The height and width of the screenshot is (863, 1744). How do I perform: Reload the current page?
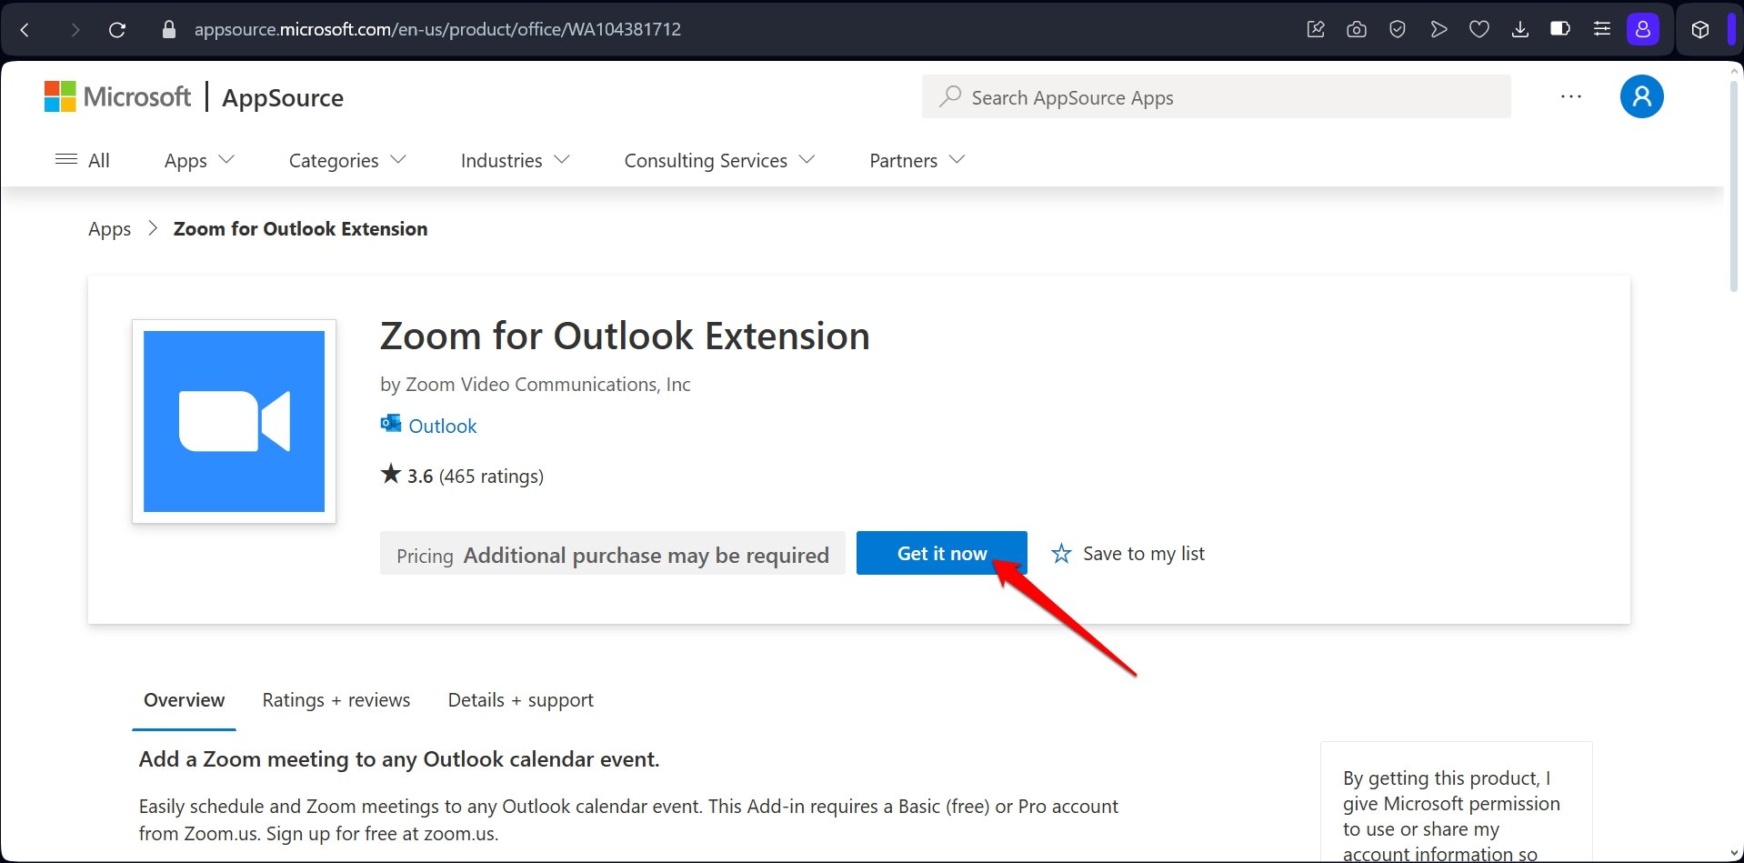[x=117, y=30]
